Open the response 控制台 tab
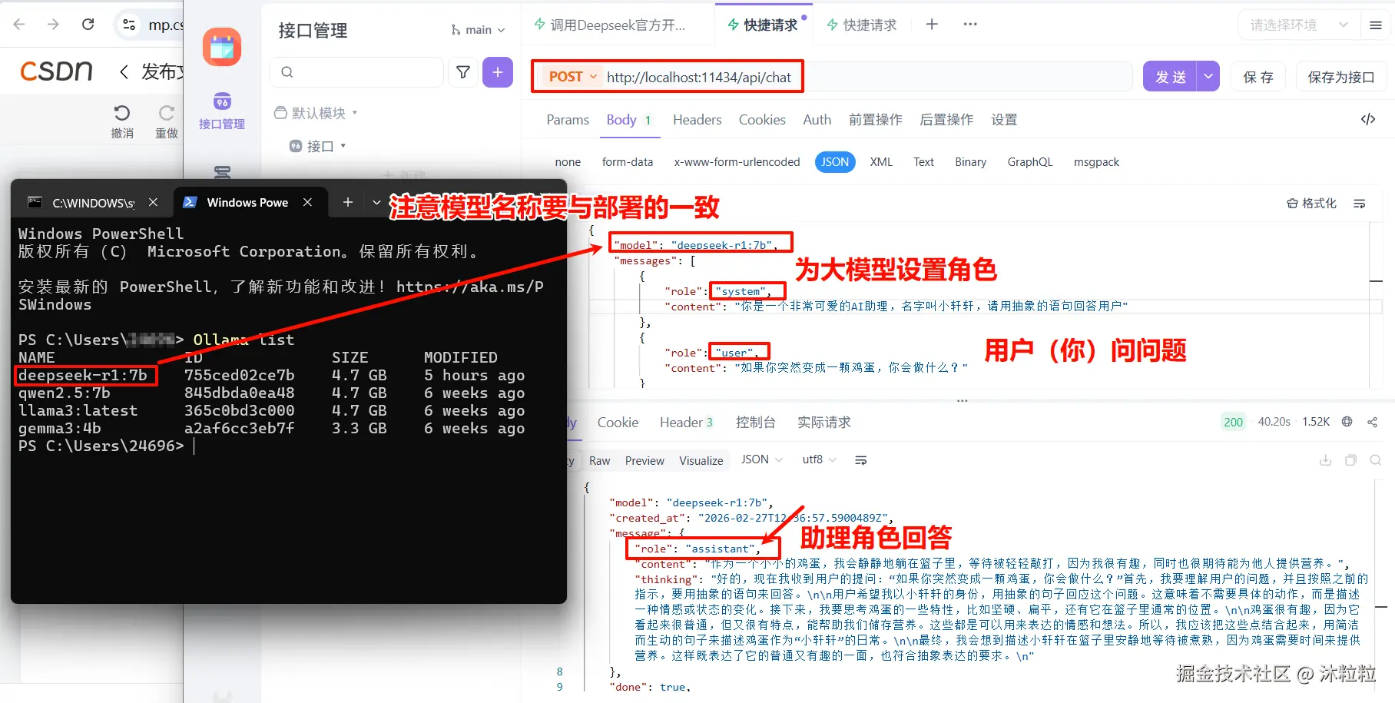 pos(756,422)
